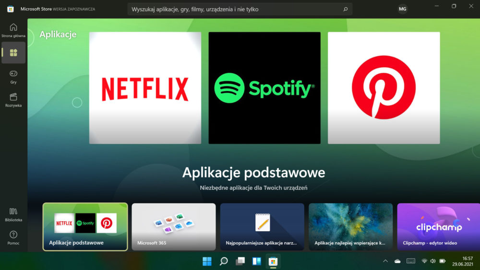Image resolution: width=480 pixels, height=270 pixels.
Task: Open Biblioteka in the sidebar
Action: point(13,214)
